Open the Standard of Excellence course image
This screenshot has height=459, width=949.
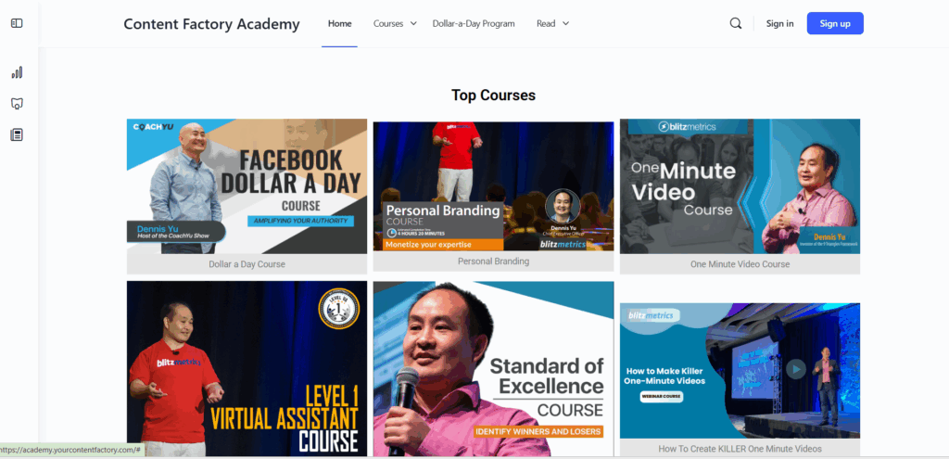[x=493, y=368]
